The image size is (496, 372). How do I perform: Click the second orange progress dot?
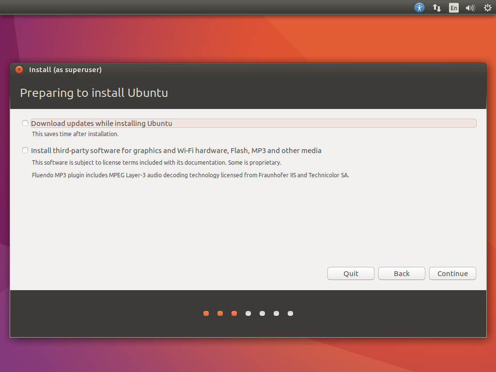pos(220,313)
